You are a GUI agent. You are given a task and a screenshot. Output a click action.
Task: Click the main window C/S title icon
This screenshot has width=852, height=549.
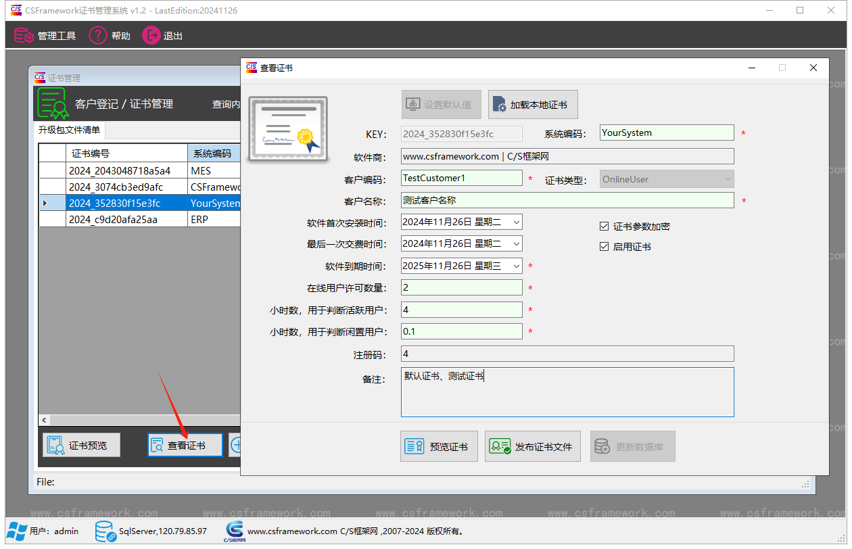point(16,10)
